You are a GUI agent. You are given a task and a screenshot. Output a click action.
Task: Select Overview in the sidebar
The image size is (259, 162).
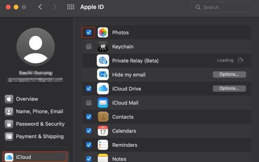(27, 99)
